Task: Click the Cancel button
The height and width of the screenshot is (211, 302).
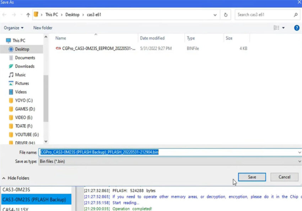Action: [x=284, y=177]
